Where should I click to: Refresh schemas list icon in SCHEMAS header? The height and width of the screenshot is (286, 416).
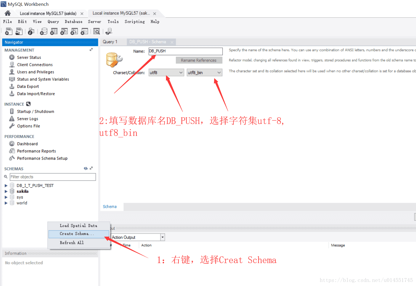[86, 168]
